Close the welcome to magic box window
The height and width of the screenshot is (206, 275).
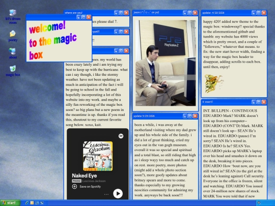pyautogui.click(x=89, y=17)
